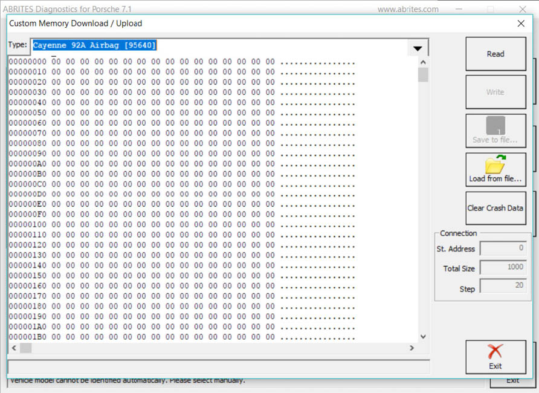Click the Read button
This screenshot has height=393, width=539.
(495, 54)
